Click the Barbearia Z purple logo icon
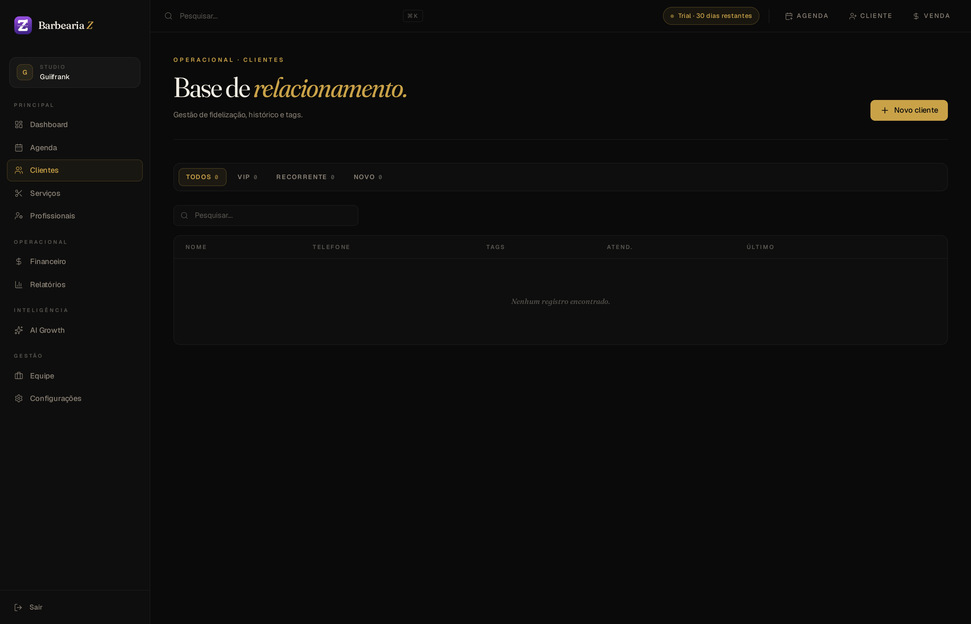This screenshot has height=624, width=971. (23, 25)
